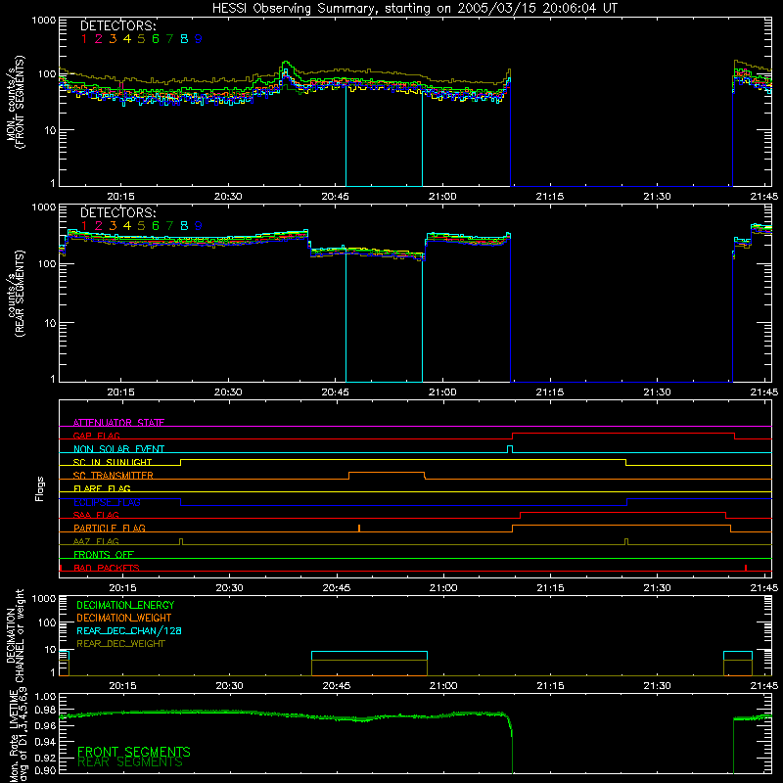
Task: Click the NON SOLAR EVENT flag label
Action: click(x=118, y=449)
